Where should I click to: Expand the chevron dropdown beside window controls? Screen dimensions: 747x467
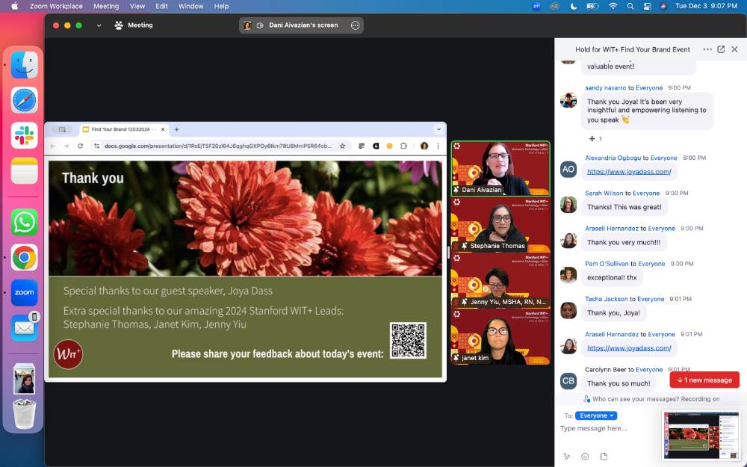pyautogui.click(x=99, y=25)
